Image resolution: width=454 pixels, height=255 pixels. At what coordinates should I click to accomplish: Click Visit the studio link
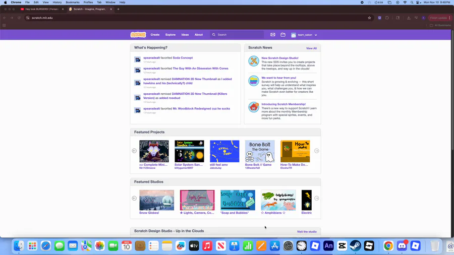(307, 232)
